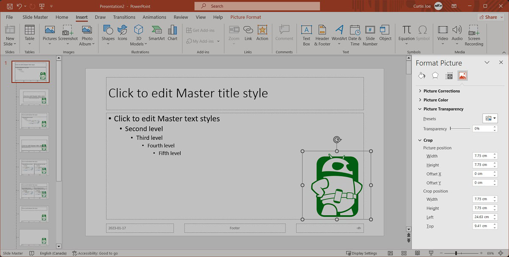Click the Shapes icon in Illustrations
Screen dimensions: 509x257
(108, 33)
